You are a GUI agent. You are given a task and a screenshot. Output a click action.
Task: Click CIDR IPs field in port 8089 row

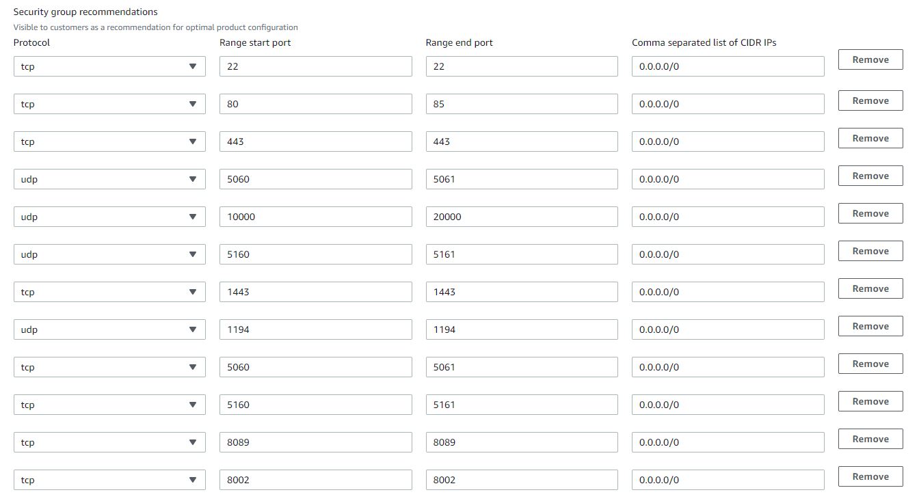coord(728,442)
